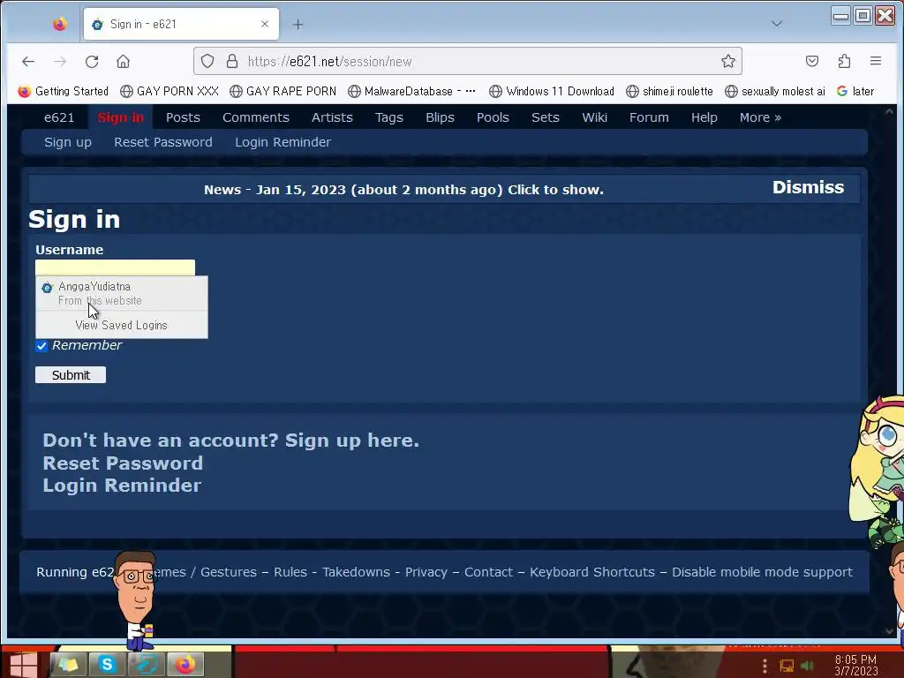Image resolution: width=904 pixels, height=678 pixels.
Task: Click the Username input field
Action: pos(115,267)
